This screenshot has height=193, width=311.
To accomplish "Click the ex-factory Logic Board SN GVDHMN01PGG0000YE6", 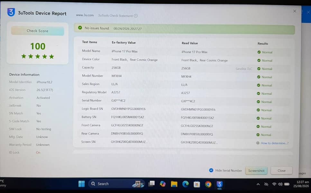I will (x=128, y=109).
